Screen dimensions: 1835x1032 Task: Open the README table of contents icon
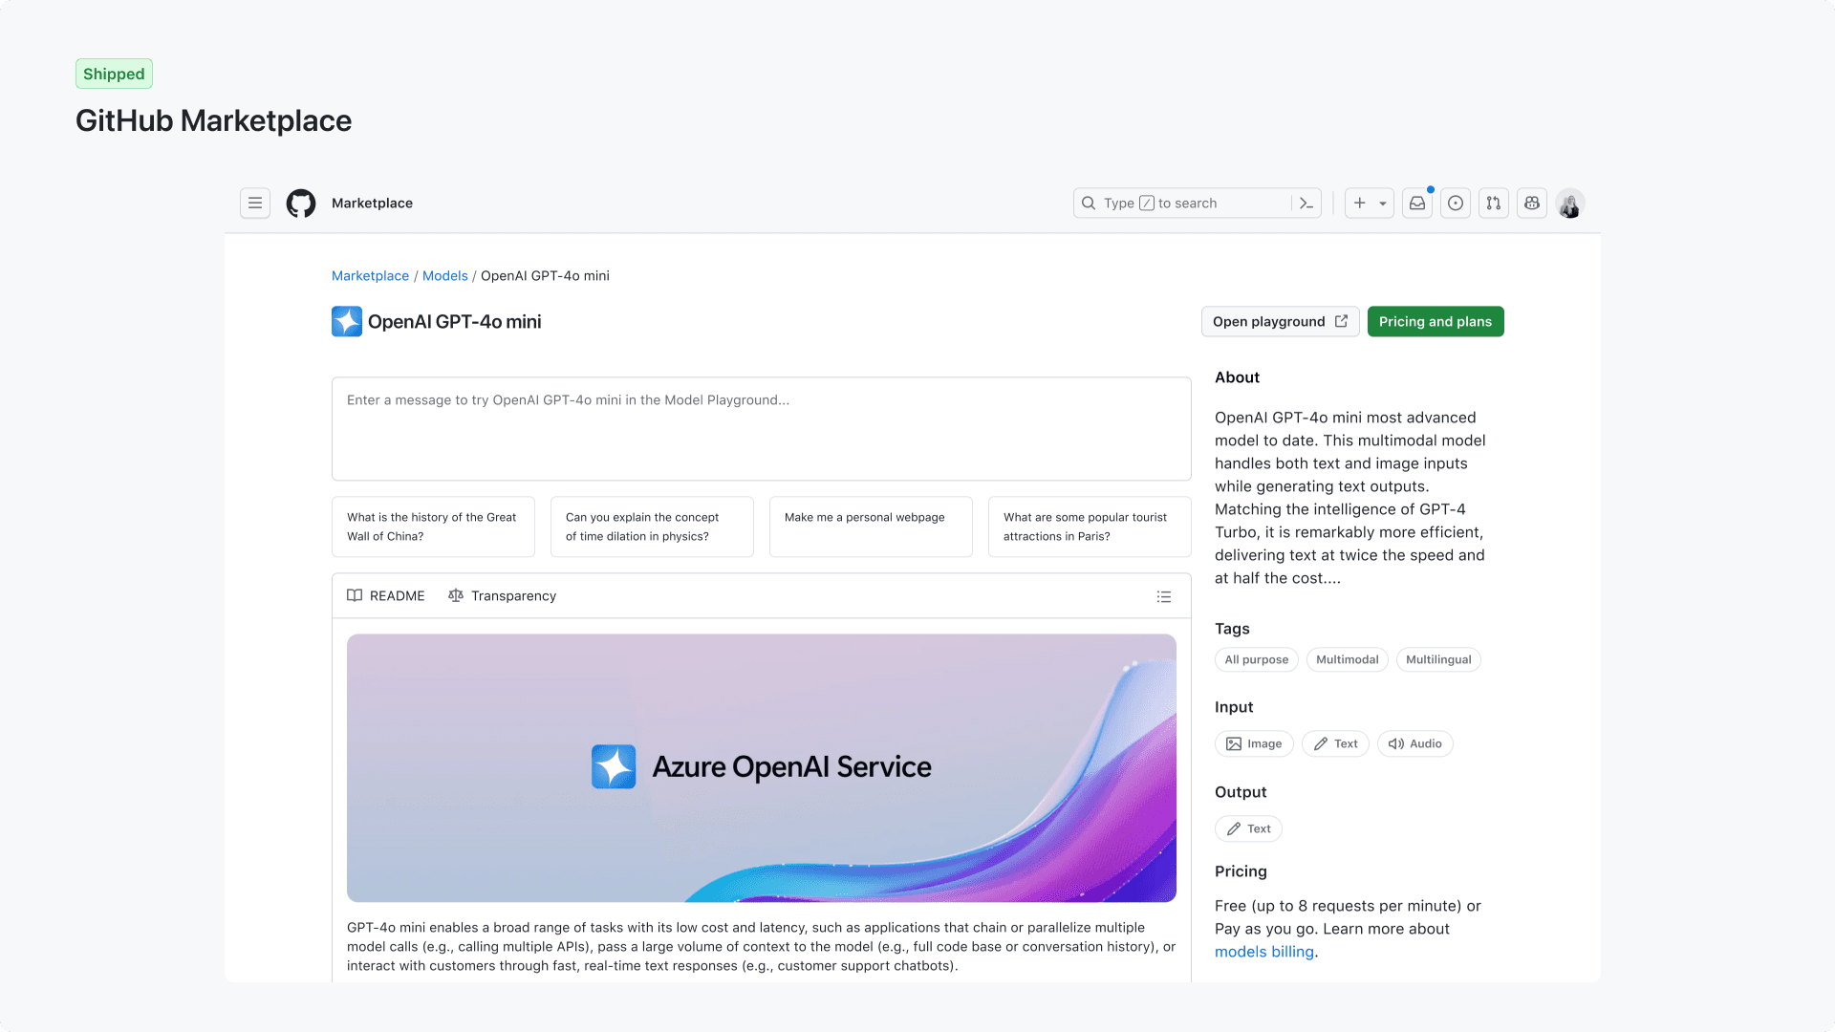[x=1163, y=595]
